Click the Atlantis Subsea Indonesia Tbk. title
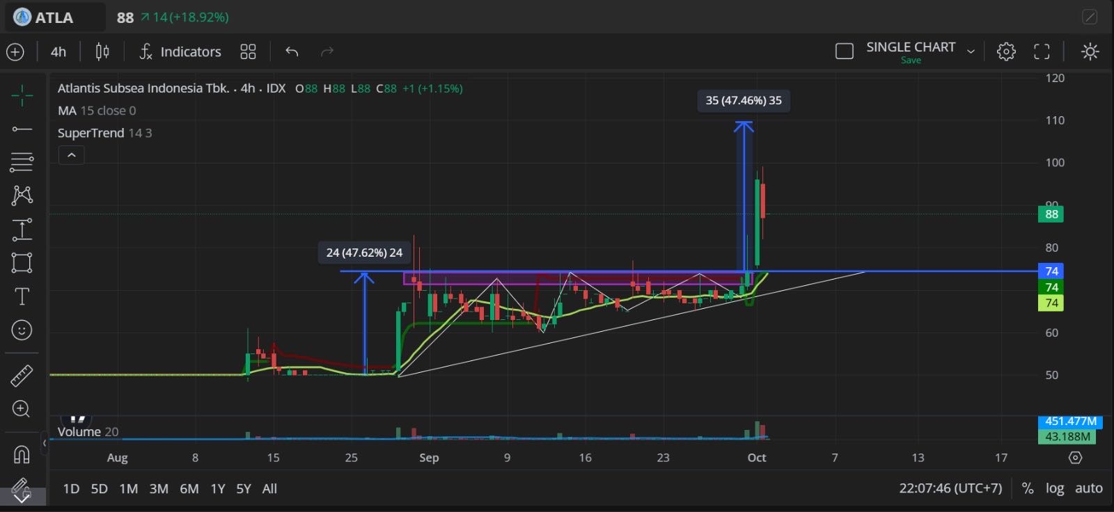 click(x=143, y=88)
